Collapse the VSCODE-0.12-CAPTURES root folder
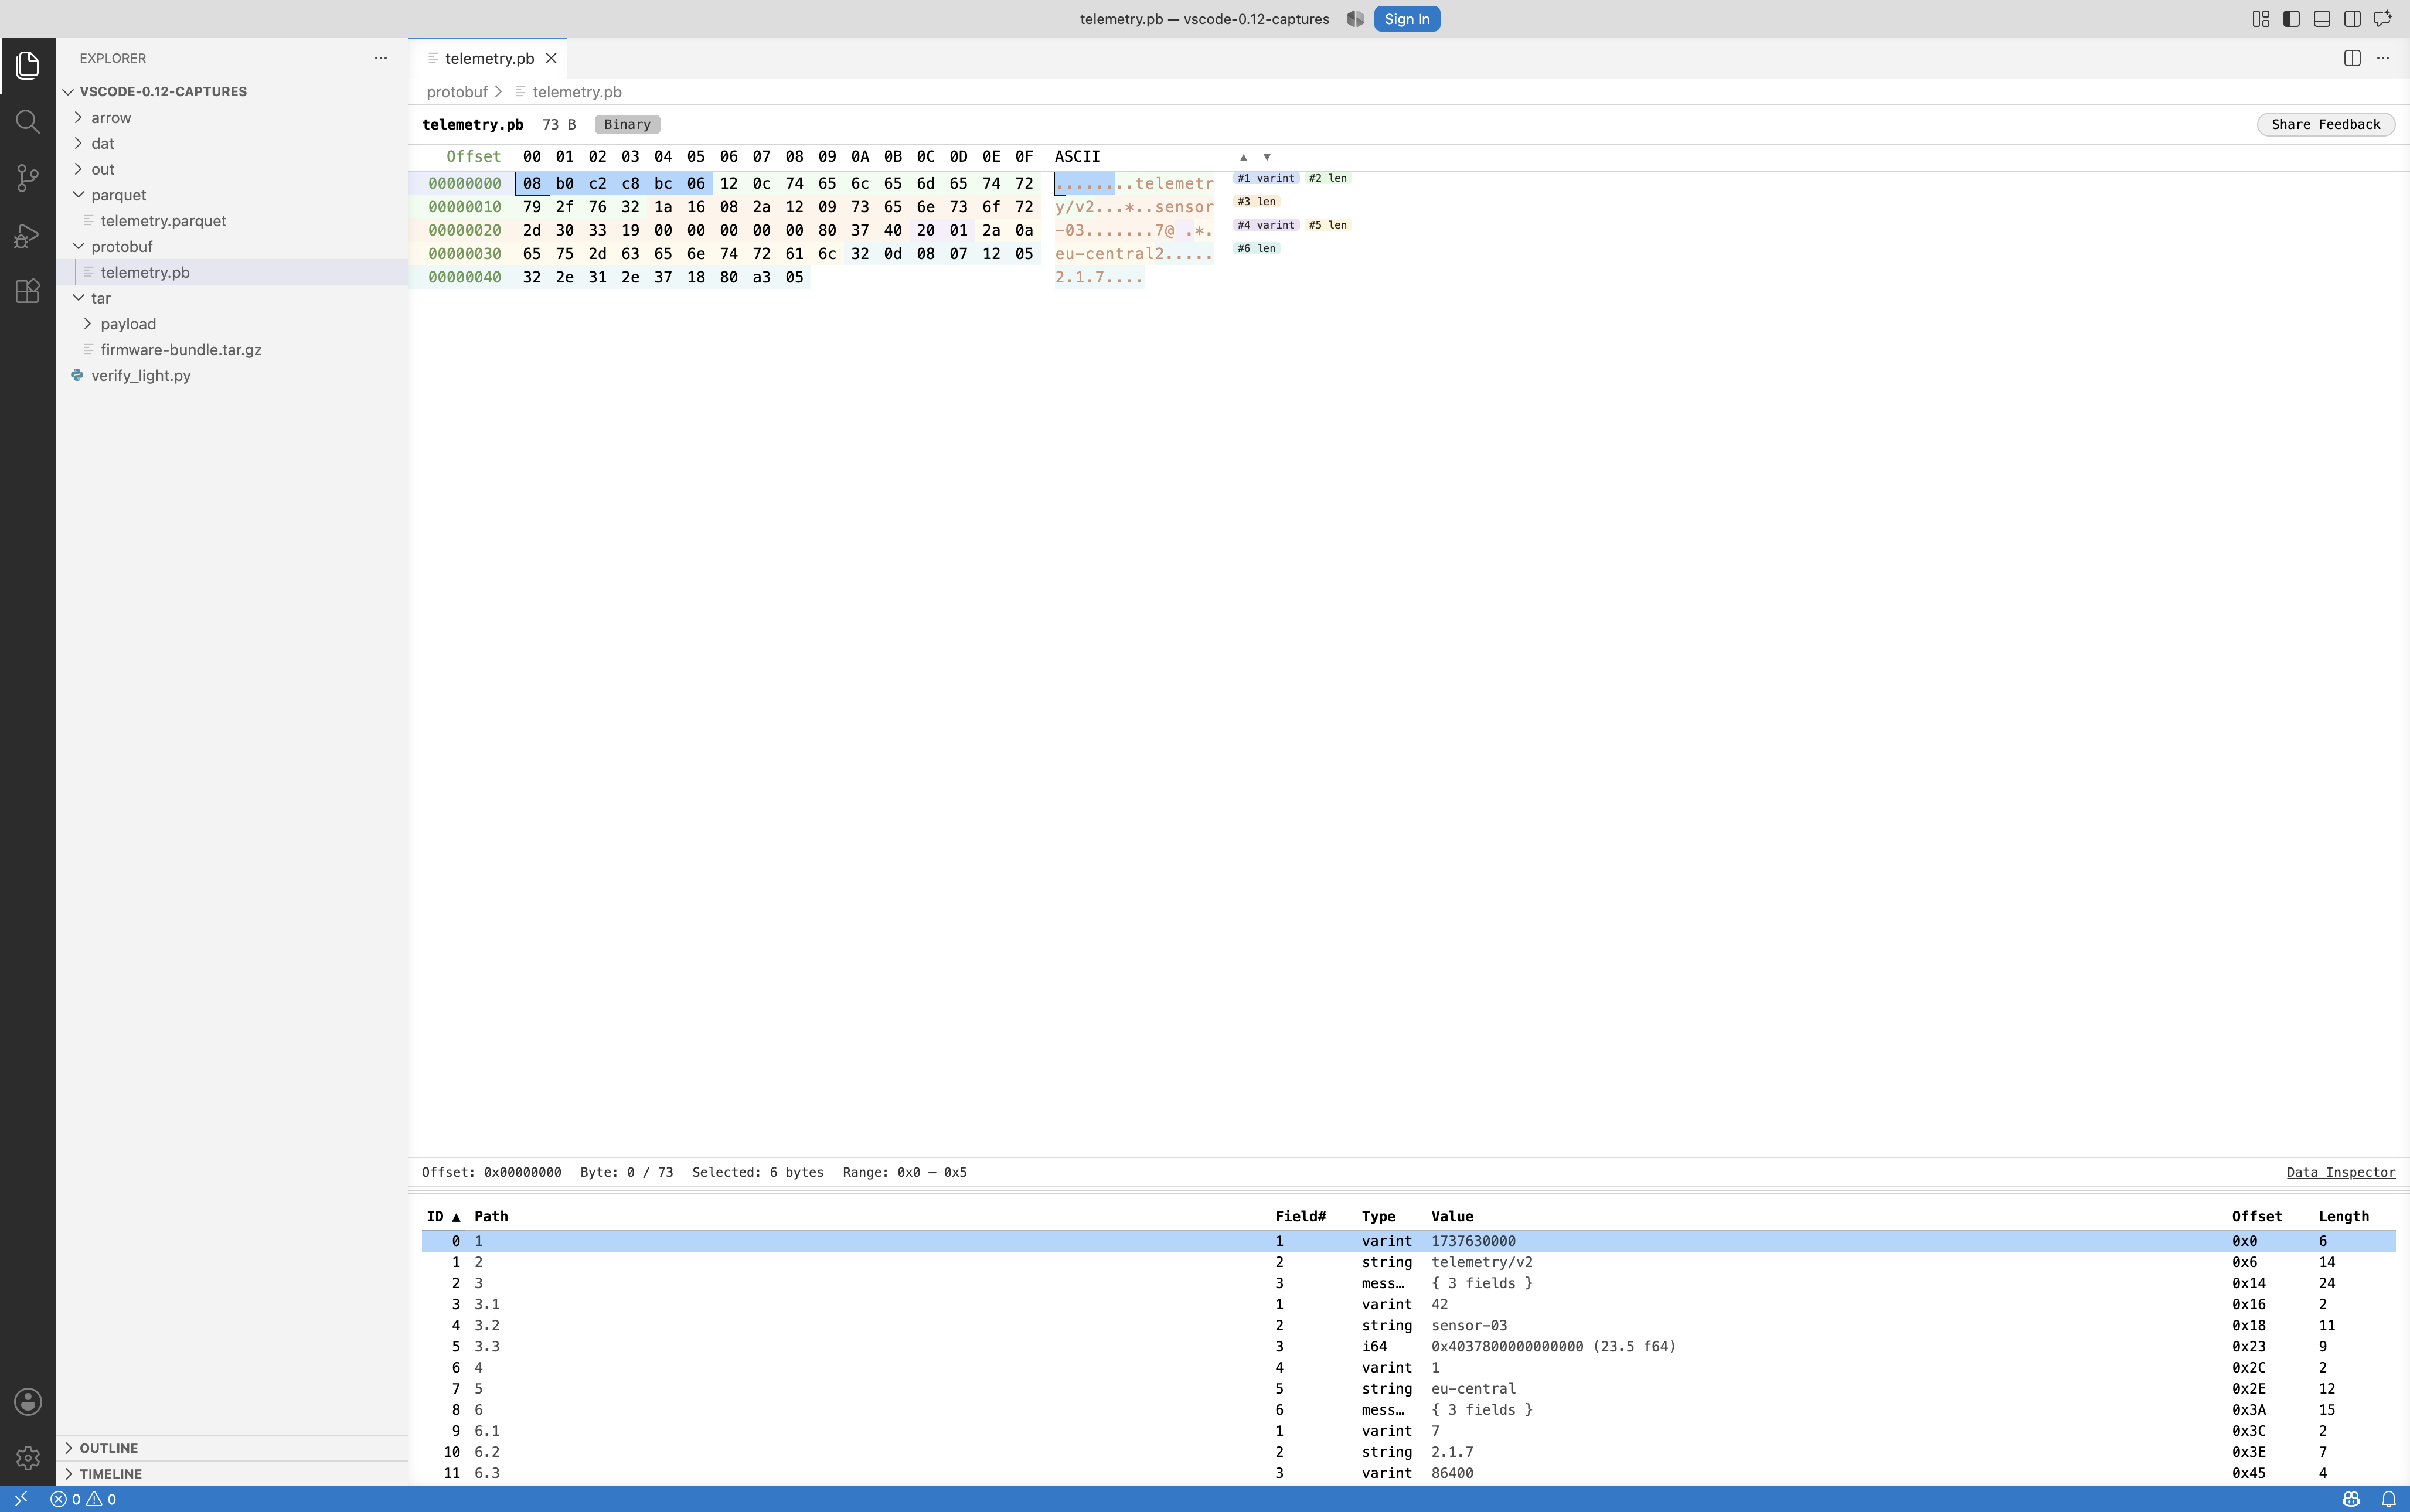The image size is (2410, 1512). [232, 91]
